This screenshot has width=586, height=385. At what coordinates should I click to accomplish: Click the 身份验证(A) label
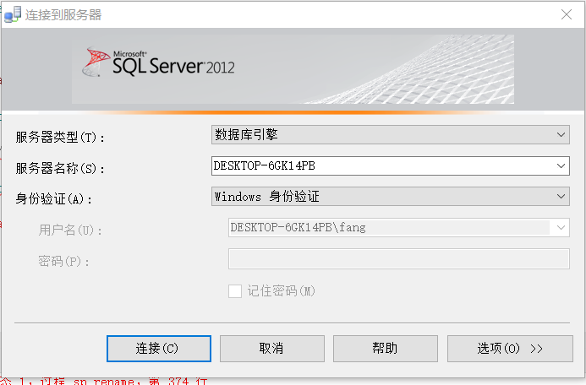pyautogui.click(x=54, y=199)
